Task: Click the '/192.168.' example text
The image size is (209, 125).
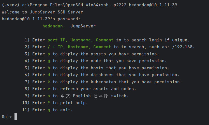Action: (x=183, y=47)
